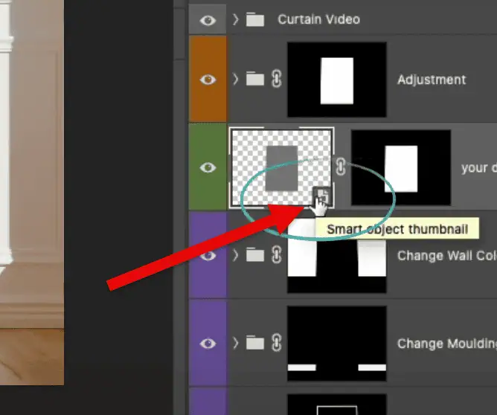497x415 pixels.
Task: Select the Adjustment group layer mask
Action: (337, 80)
